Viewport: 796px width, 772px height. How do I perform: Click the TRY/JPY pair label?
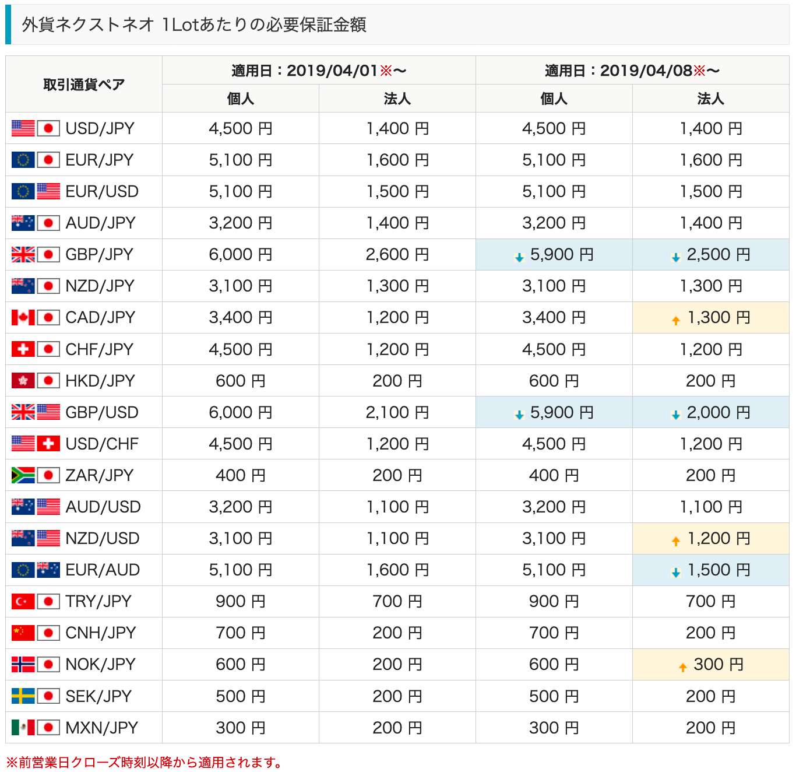[98, 601]
